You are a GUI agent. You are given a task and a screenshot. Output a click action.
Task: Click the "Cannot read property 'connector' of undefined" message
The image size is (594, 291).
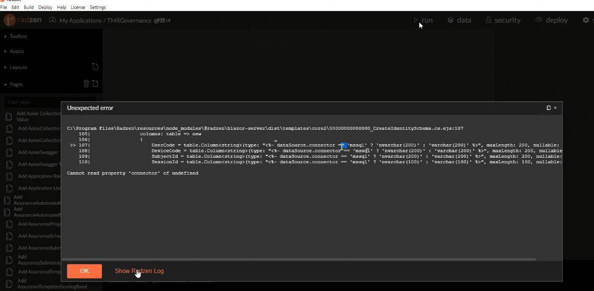(x=132, y=173)
